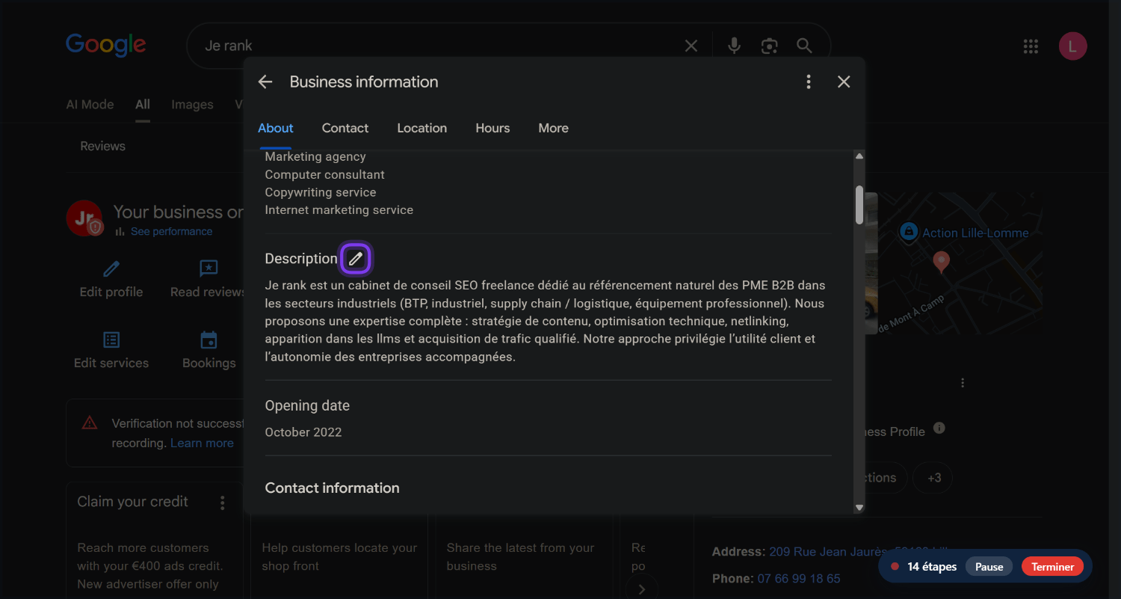Click the next arrow on the cards carousel
The height and width of the screenshot is (599, 1121).
pyautogui.click(x=641, y=589)
